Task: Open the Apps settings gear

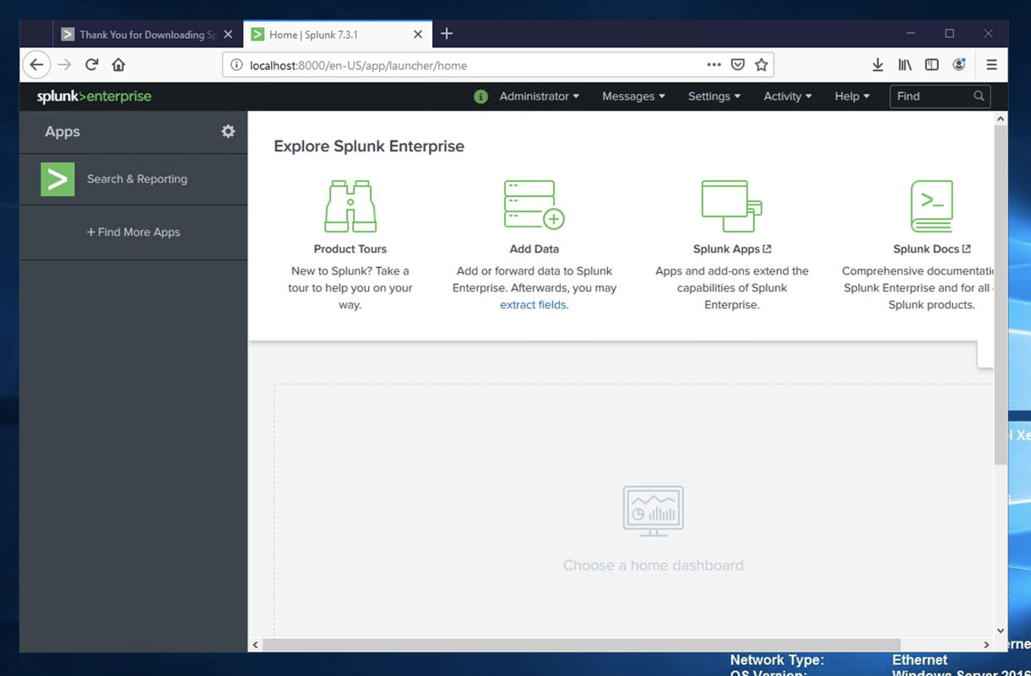Action: [228, 131]
